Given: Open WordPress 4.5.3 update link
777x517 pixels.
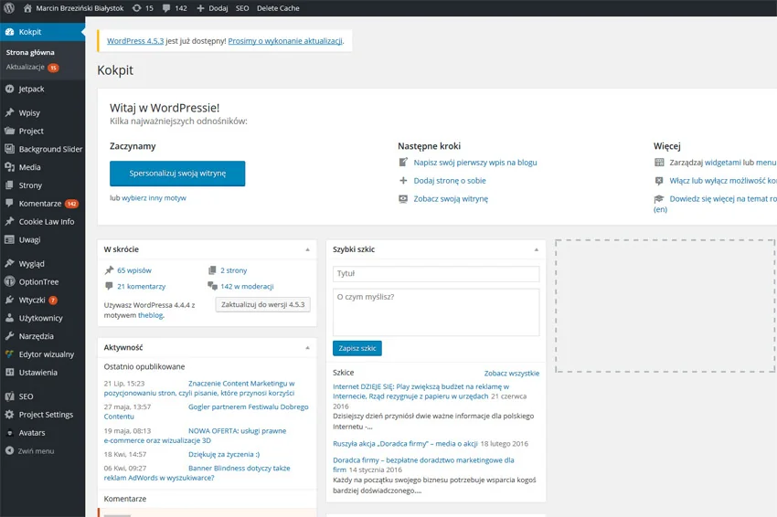Looking at the screenshot, I should coord(135,41).
